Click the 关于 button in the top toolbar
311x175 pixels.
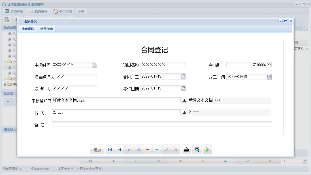pyautogui.click(x=81, y=11)
